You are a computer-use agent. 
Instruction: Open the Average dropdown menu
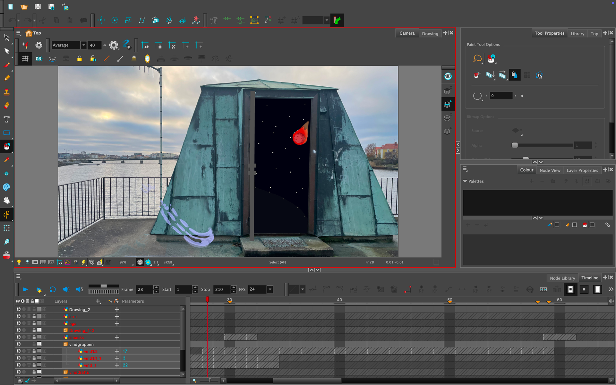click(x=83, y=45)
